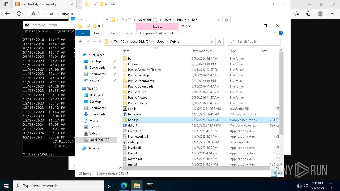Viewport: 340px width, 191px height.
Task: Open the File menu tab
Action: [x=83, y=33]
